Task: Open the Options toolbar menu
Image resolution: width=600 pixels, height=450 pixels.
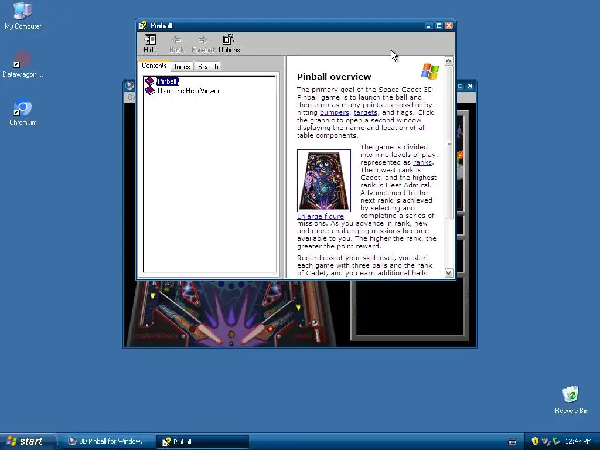Action: coord(229,43)
